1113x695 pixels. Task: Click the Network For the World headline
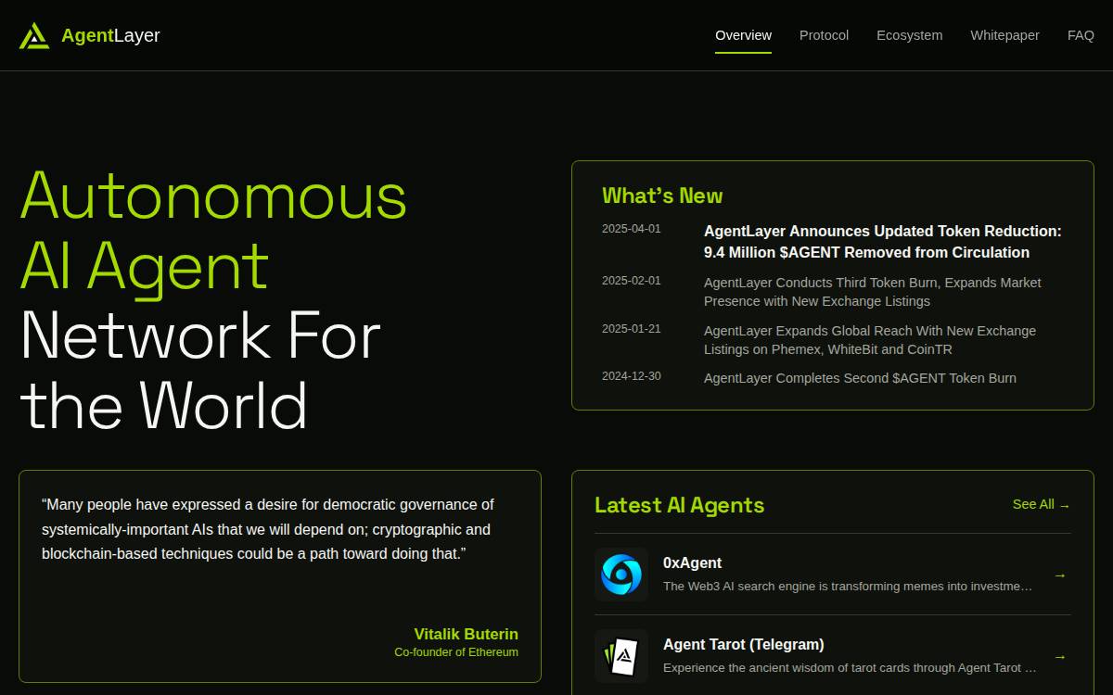point(200,371)
